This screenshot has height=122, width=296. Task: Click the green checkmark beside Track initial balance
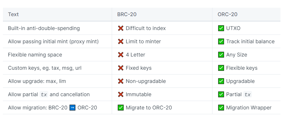[221, 41]
